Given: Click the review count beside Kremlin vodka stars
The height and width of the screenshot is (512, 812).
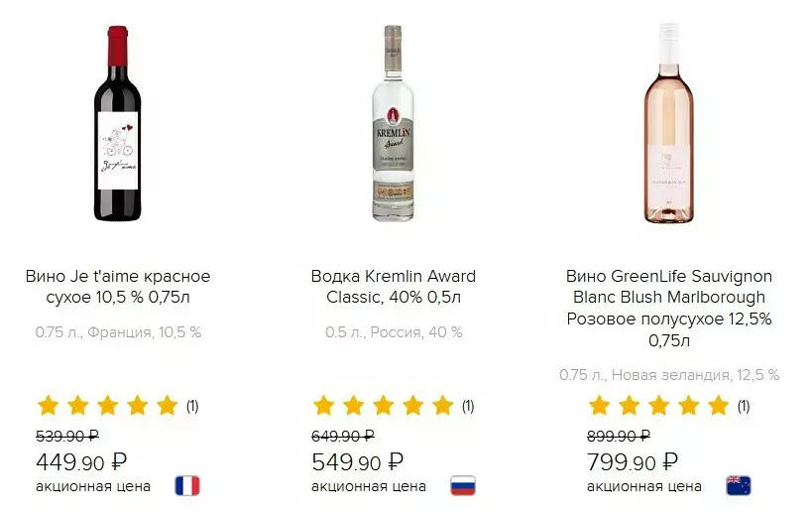Looking at the screenshot, I should [x=468, y=406].
